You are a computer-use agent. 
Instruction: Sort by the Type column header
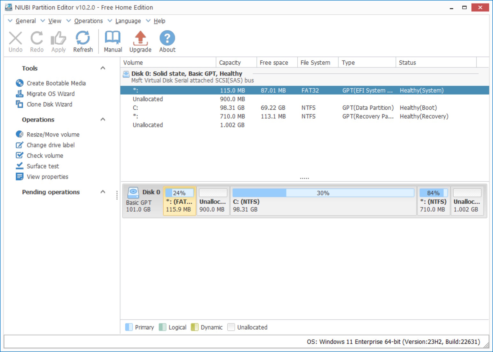[x=367, y=63]
